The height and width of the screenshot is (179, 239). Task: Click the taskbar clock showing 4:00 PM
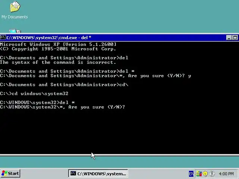[x=226, y=174]
